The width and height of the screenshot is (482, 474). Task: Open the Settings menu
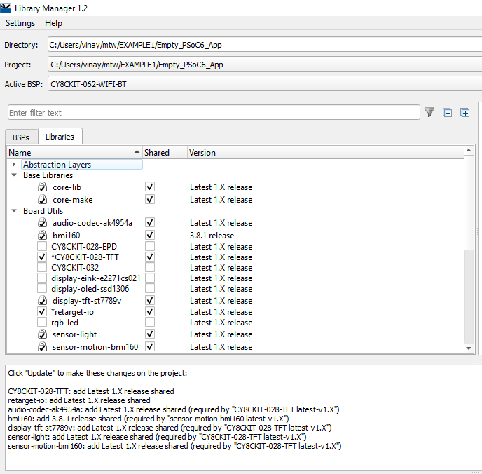[x=20, y=23]
